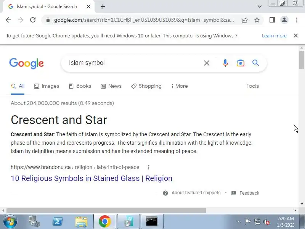Image resolution: width=305 pixels, height=229 pixels.
Task: Open the installer taskbar item beside Chrome
Action: point(128,221)
